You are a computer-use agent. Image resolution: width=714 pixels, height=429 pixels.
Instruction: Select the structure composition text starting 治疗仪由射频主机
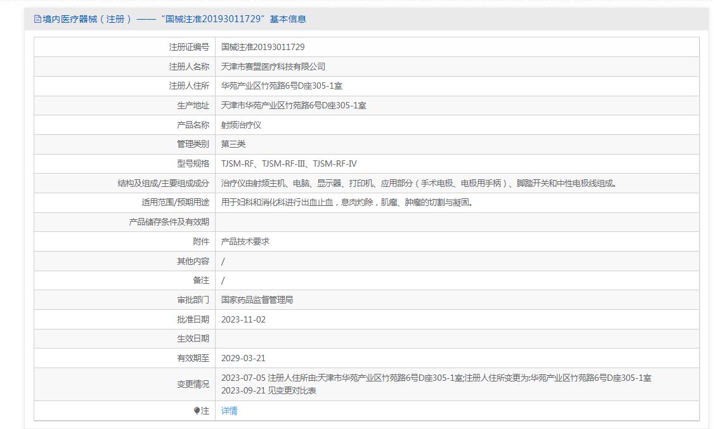(x=419, y=183)
